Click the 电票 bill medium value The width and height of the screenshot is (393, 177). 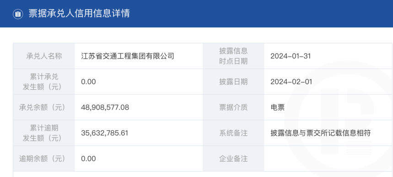coord(278,107)
